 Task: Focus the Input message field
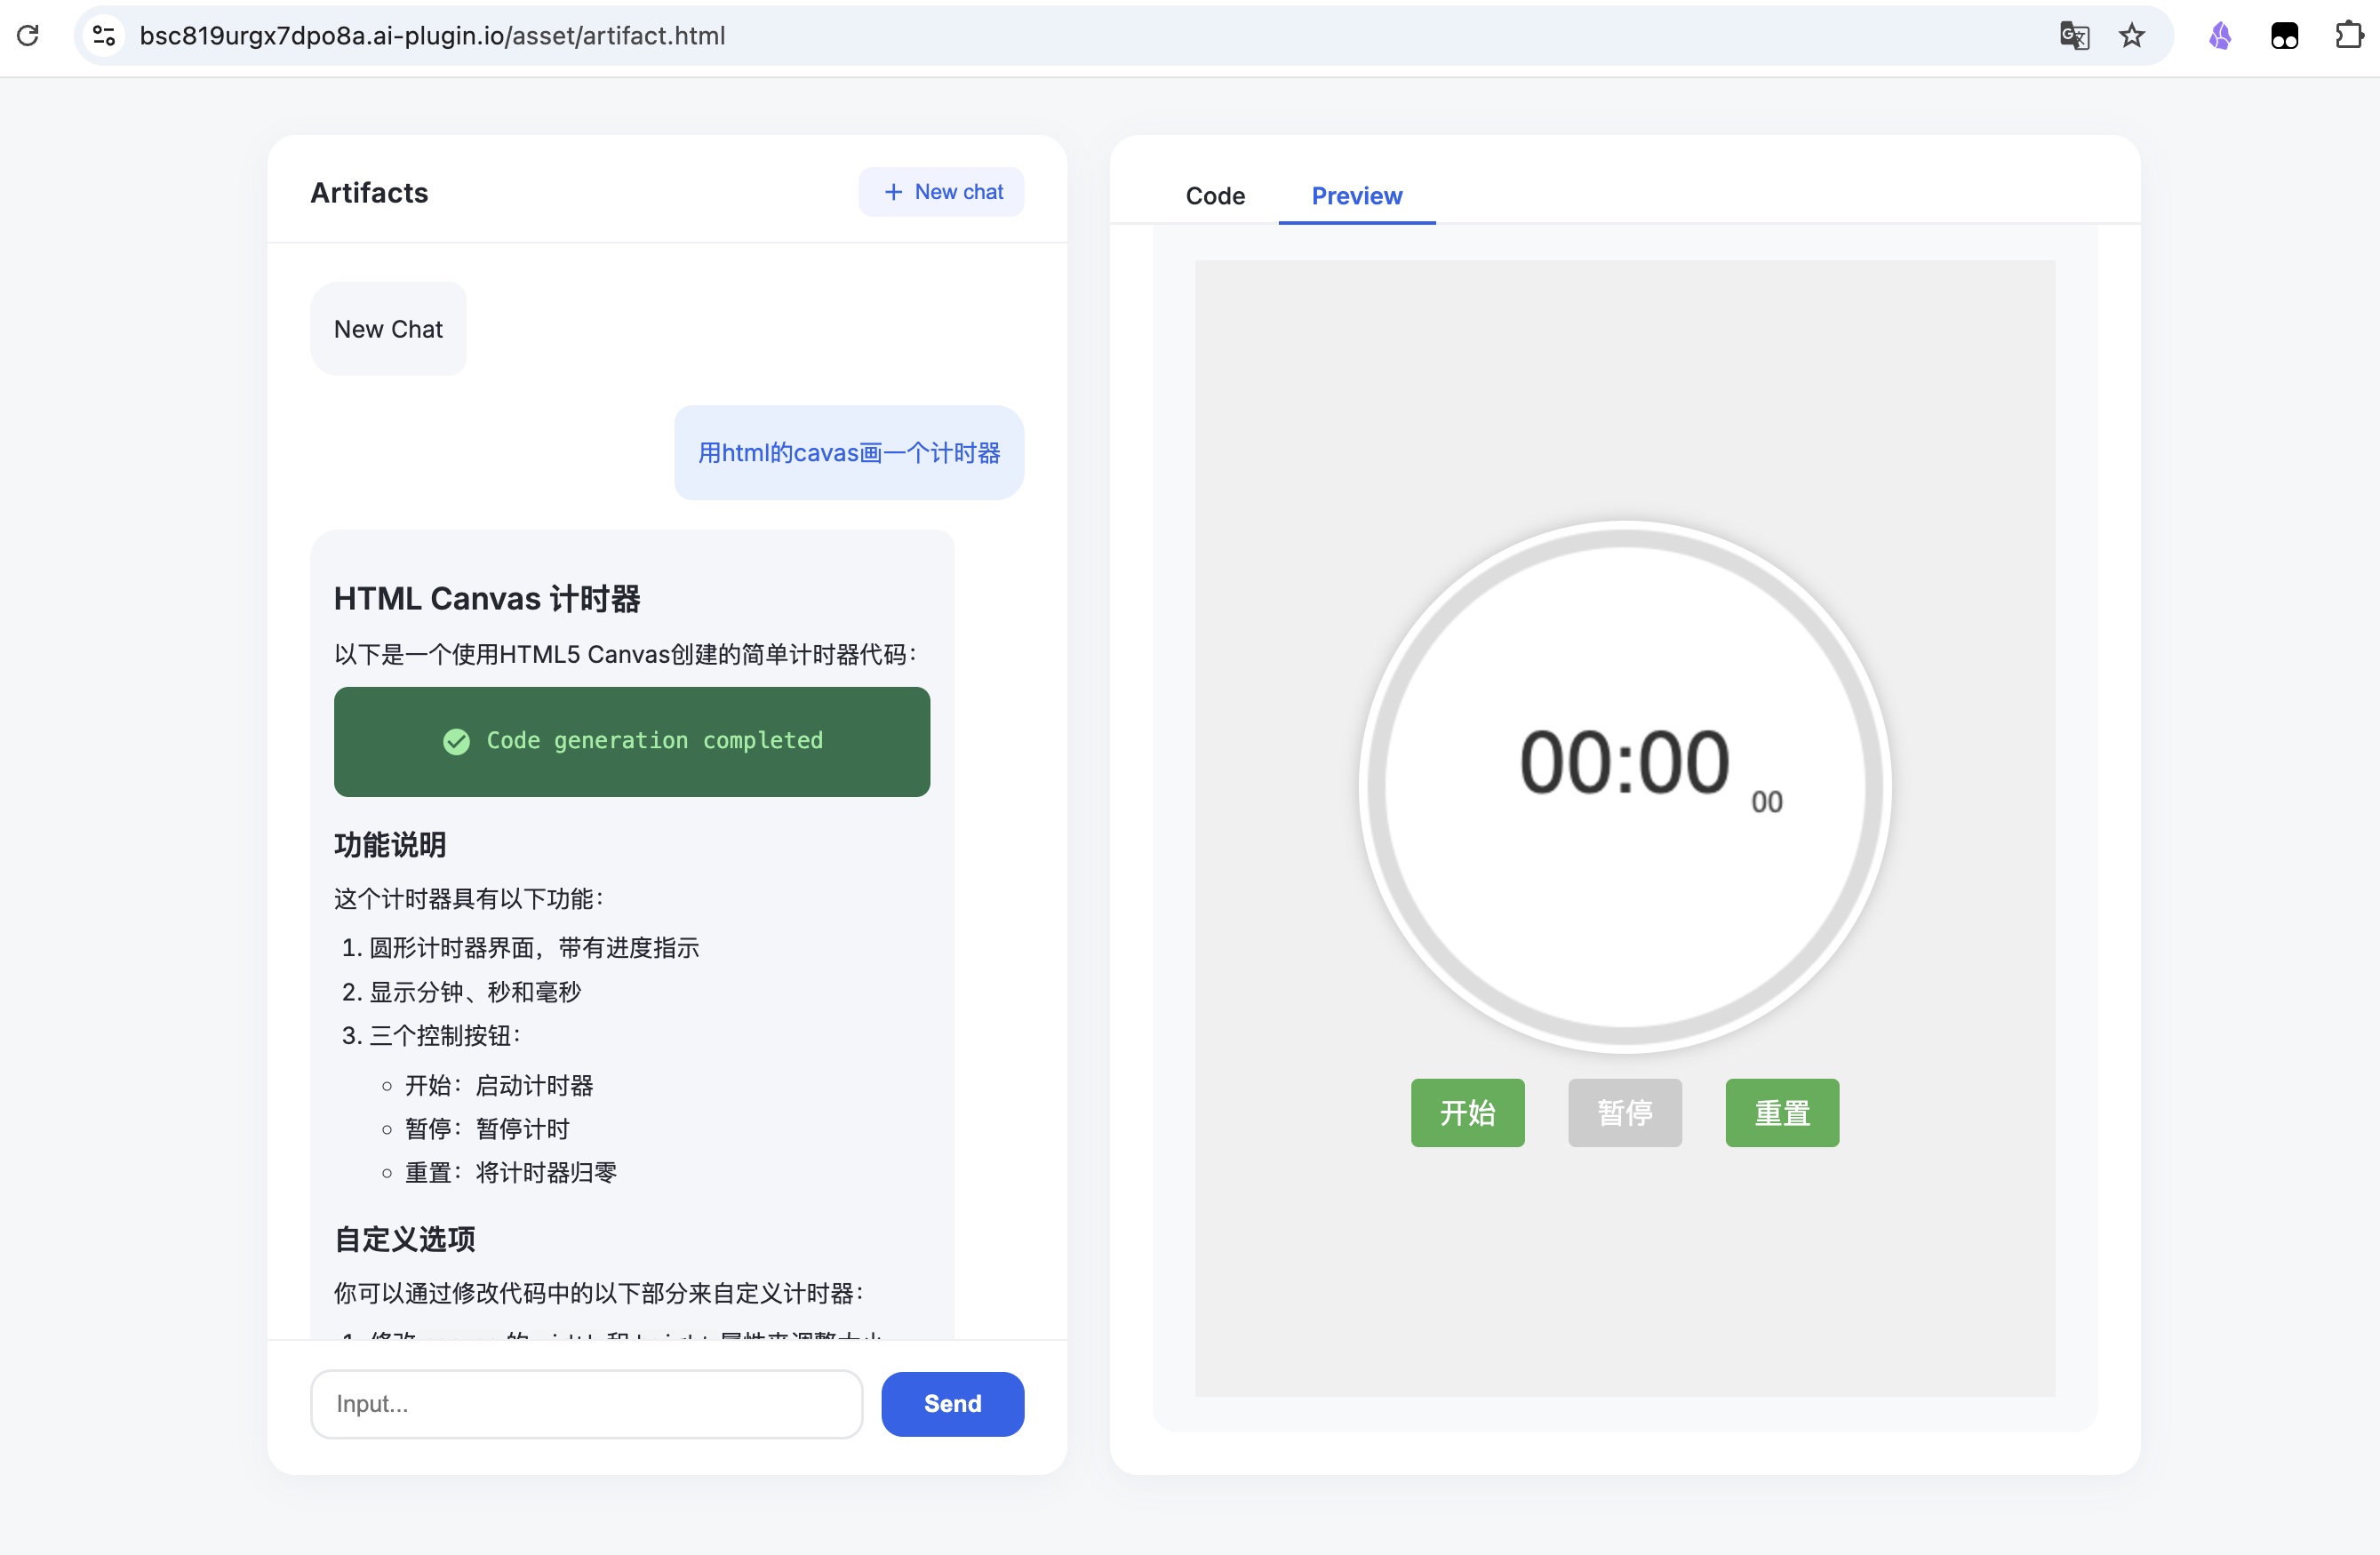(x=586, y=1403)
